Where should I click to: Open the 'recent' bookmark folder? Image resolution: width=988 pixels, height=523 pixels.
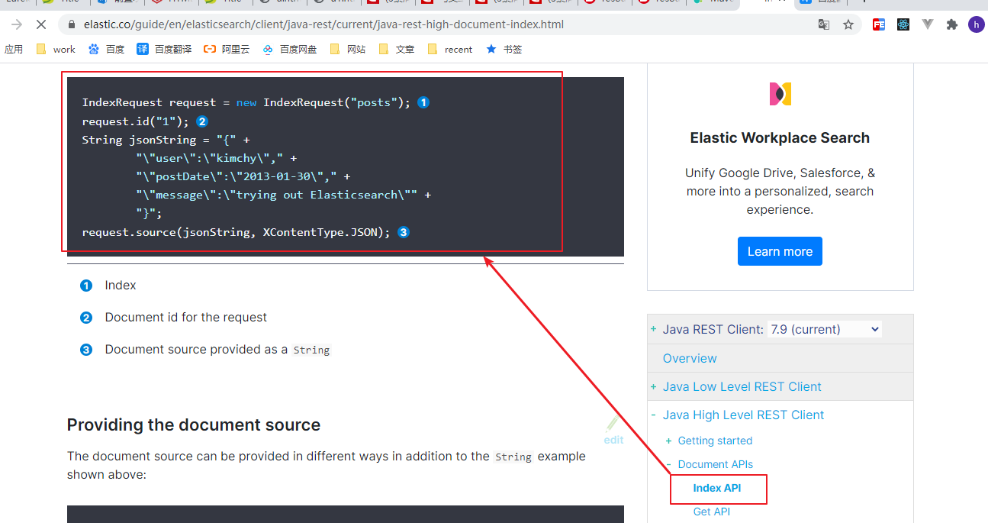[x=450, y=49]
